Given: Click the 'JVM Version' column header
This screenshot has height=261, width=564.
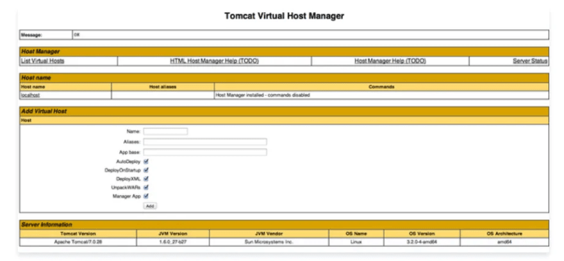Looking at the screenshot, I should pos(172,233).
